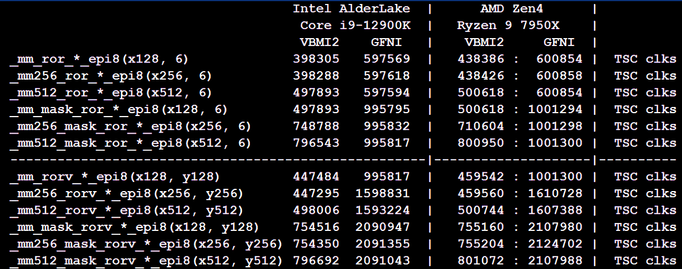
Task: Click the row label "_mm512_mask_ror_*_epi8(x512, 6)"
Action: tap(130, 143)
